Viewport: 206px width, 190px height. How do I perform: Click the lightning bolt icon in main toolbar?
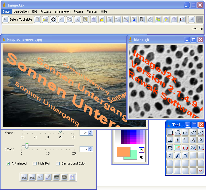point(166,20)
